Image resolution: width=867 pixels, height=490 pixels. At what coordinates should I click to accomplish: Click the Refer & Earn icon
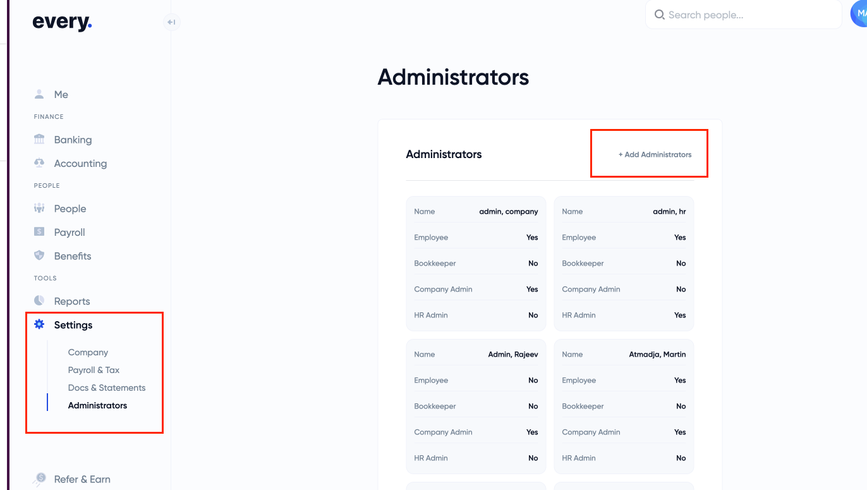click(x=40, y=479)
